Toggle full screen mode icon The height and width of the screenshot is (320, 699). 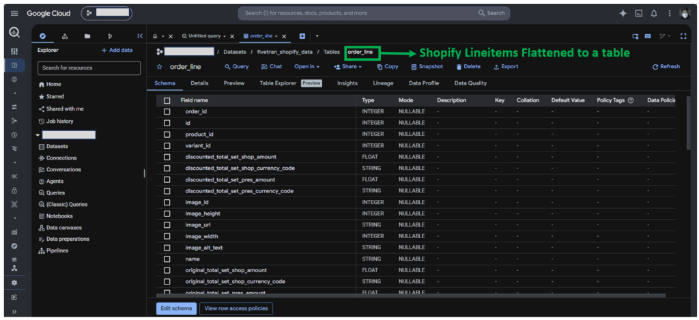click(x=683, y=36)
